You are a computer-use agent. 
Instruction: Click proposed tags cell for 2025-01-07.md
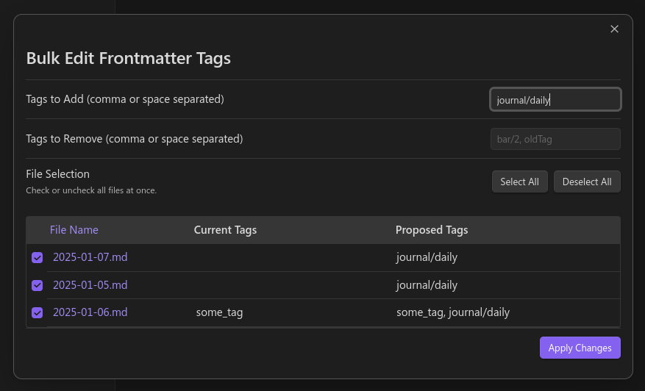[427, 257]
